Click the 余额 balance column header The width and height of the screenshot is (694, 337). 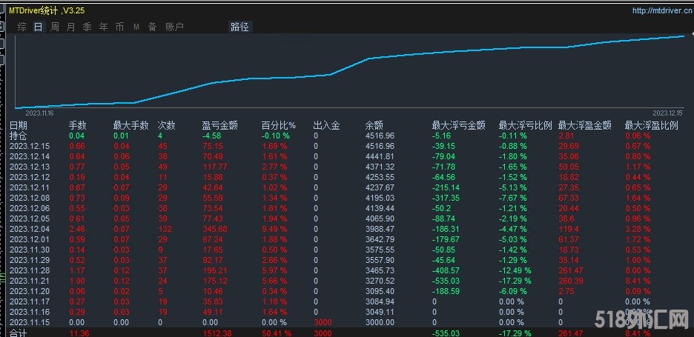pos(374,126)
